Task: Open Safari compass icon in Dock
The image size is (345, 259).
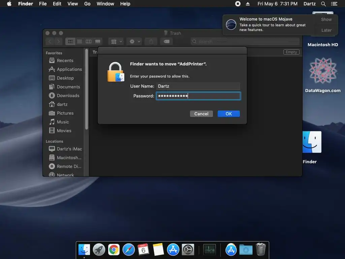Action: [128, 250]
